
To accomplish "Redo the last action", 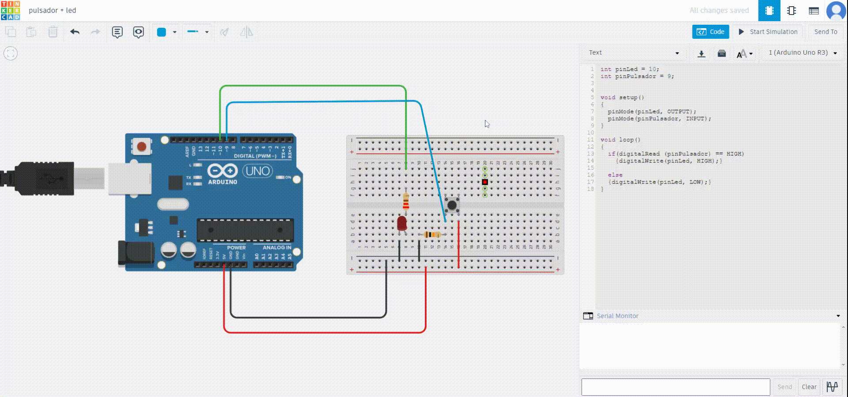I will [95, 32].
